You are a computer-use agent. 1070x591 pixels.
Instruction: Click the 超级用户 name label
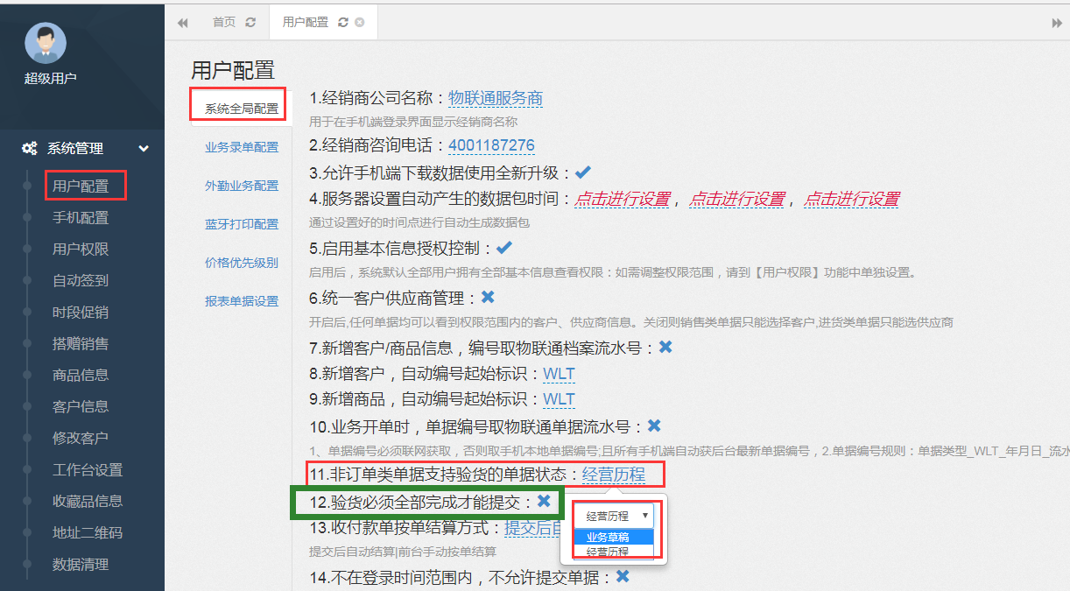coord(51,79)
